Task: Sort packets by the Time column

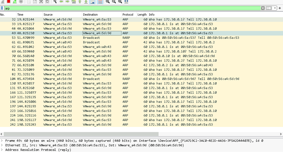Action: click(x=29, y=15)
